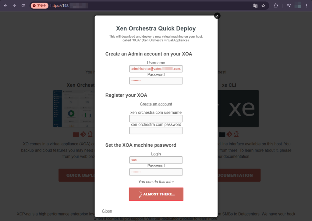Follow the Create an account link
312x221 pixels.
pos(156,104)
